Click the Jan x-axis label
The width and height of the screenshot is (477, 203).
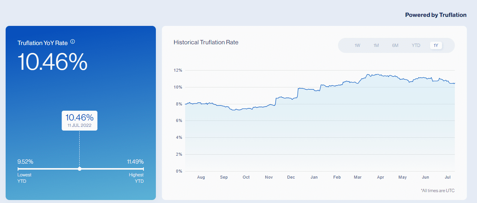point(314,177)
